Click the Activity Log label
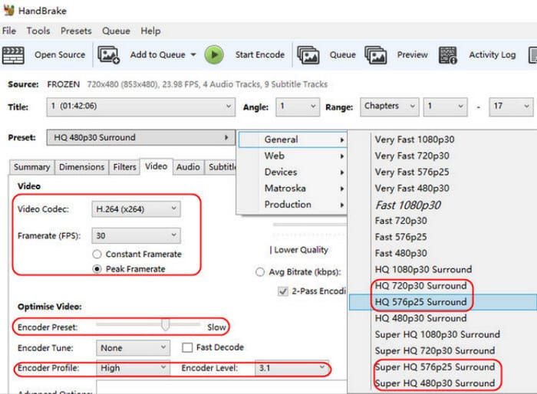This screenshot has height=394, width=537. [493, 54]
